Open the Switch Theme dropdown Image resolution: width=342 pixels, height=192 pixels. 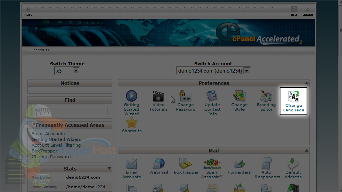pyautogui.click(x=67, y=71)
